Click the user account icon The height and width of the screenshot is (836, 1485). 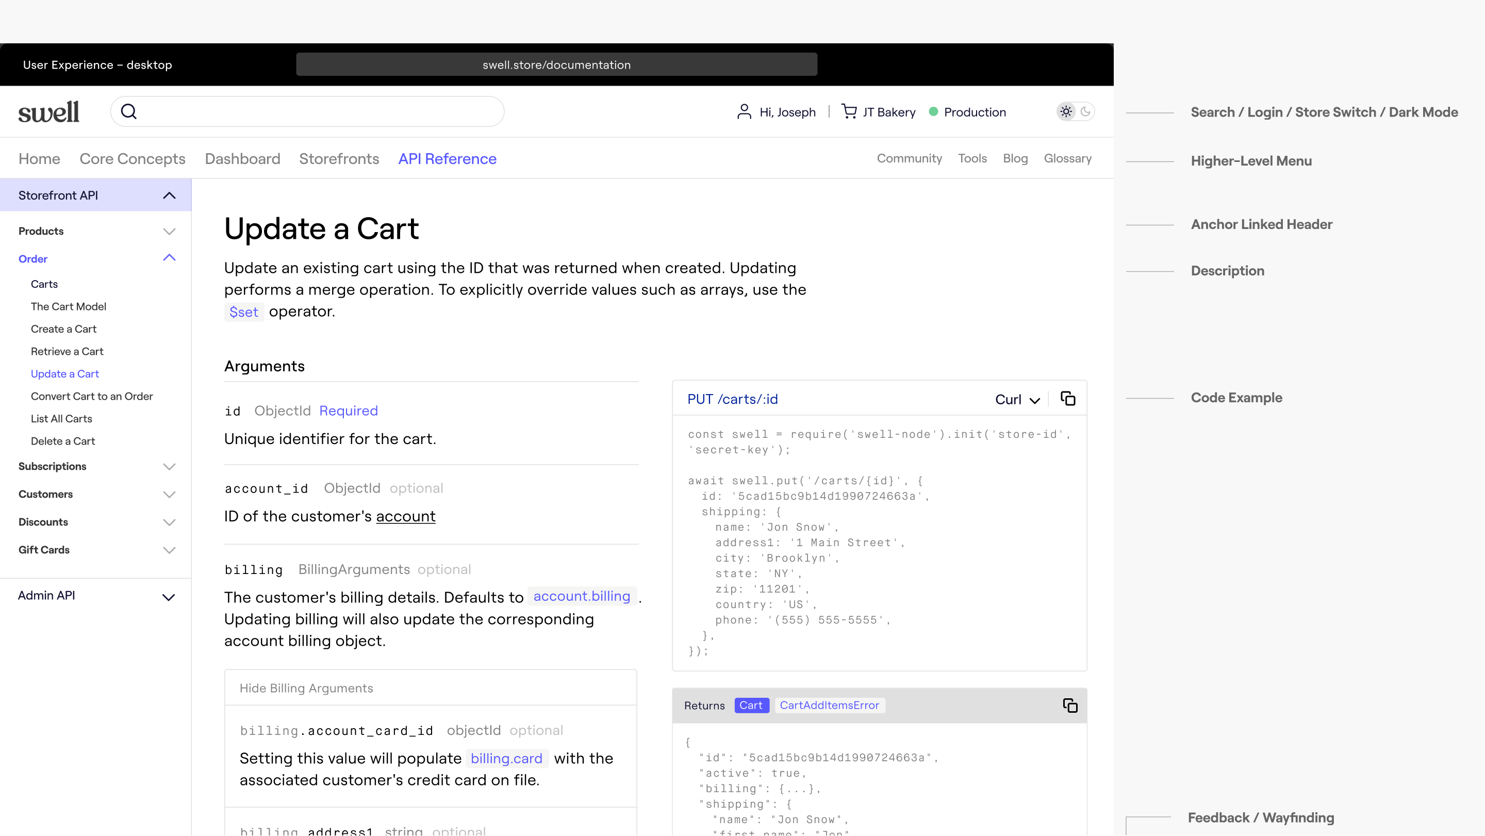coord(744,112)
